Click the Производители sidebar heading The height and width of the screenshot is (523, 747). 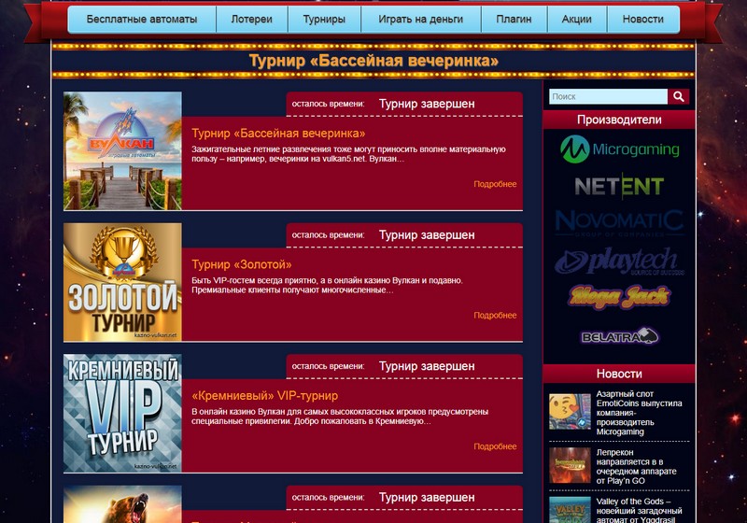(x=619, y=120)
